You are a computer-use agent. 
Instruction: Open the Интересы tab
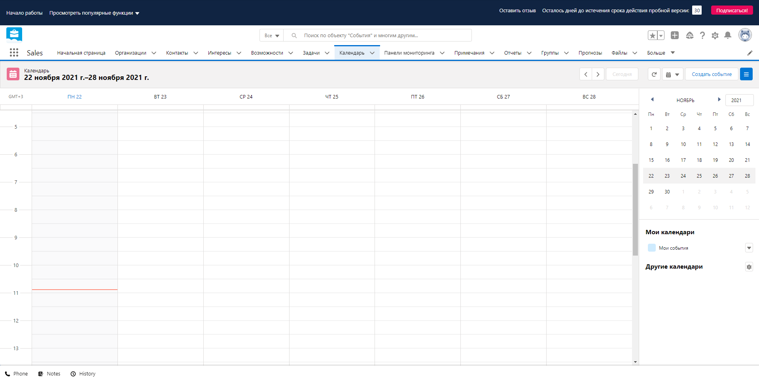click(x=220, y=53)
